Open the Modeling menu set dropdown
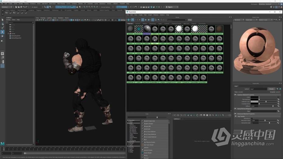 click(7, 7)
